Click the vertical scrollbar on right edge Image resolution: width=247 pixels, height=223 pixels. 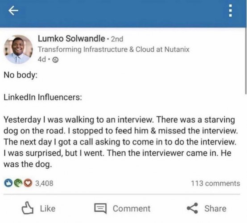pos(246,61)
